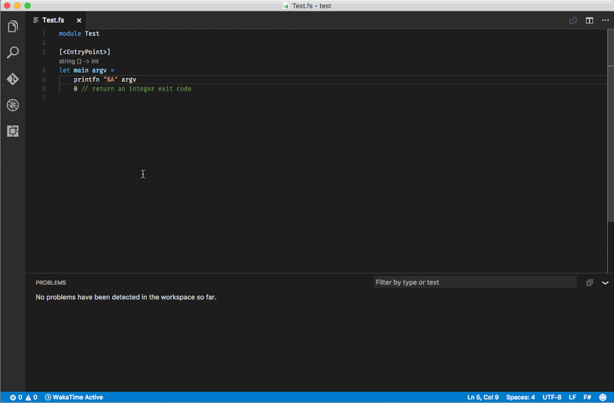Collapse all problems with the collapse icon
Screen dimensions: 614x403
click(x=589, y=282)
